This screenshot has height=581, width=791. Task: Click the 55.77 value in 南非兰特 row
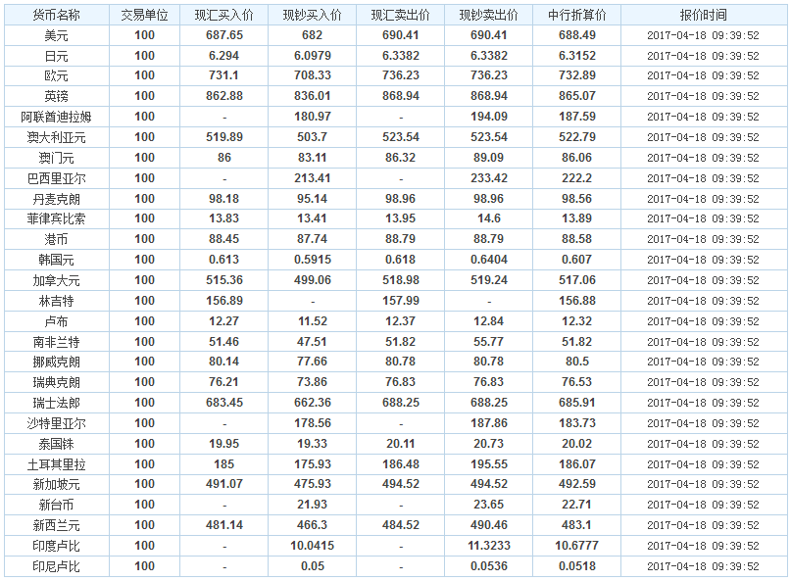[488, 342]
